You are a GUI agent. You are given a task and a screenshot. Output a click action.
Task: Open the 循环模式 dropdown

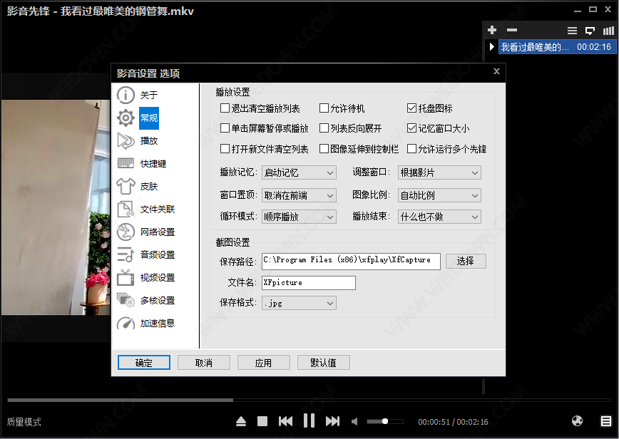pyautogui.click(x=299, y=217)
